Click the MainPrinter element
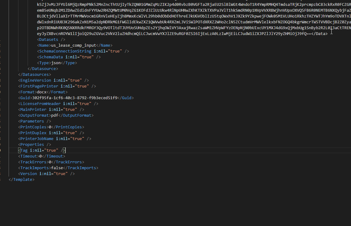Viewport: 351px width, 226px height. point(51,109)
